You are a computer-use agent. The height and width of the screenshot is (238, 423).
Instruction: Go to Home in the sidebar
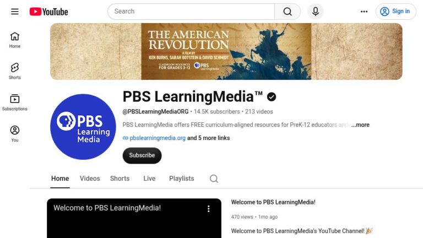[x=15, y=40]
